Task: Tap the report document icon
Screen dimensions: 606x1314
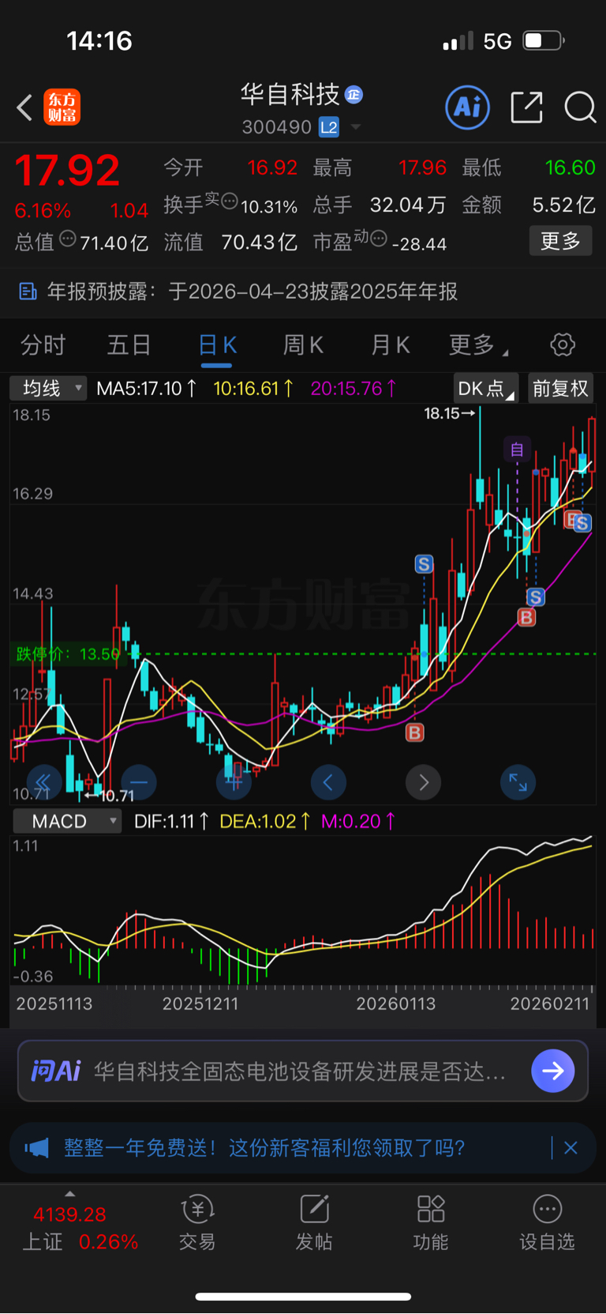Action: 28,292
